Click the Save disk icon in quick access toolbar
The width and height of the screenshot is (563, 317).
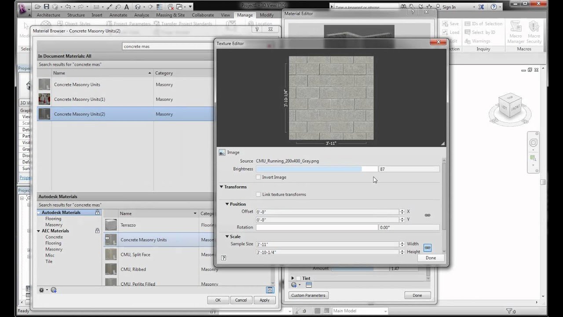tap(47, 7)
